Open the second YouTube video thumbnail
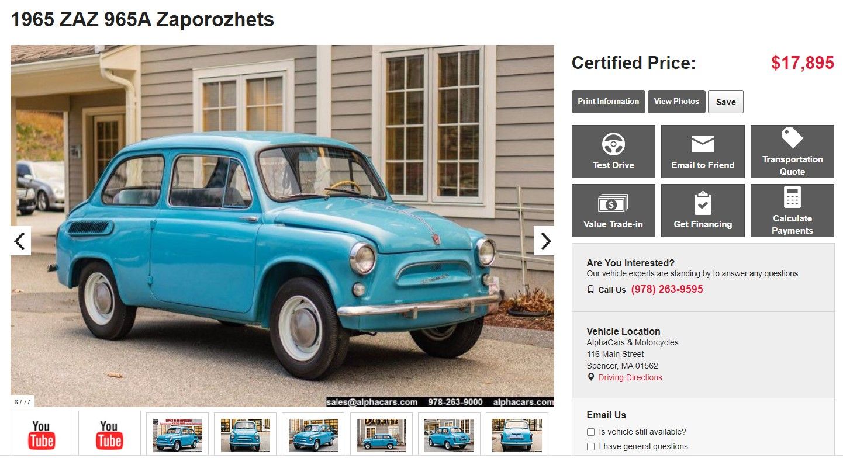The height and width of the screenshot is (458, 843). pyautogui.click(x=109, y=435)
